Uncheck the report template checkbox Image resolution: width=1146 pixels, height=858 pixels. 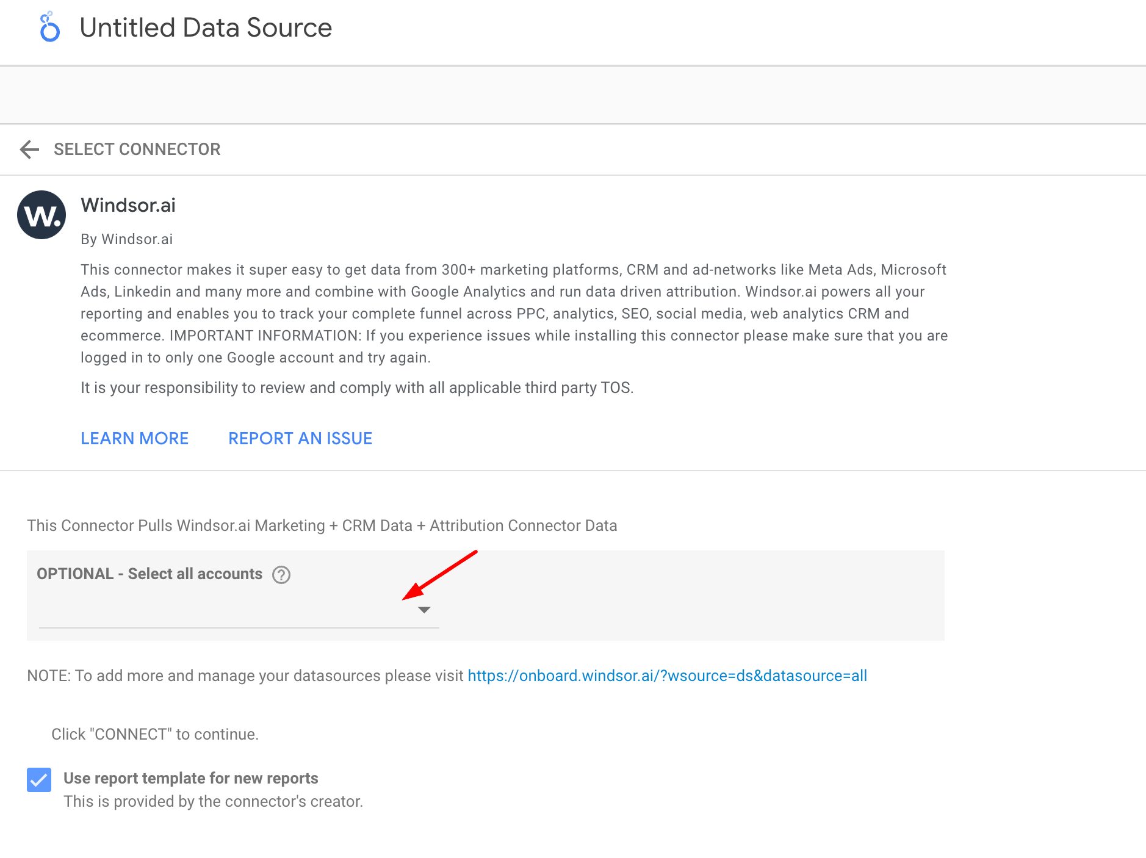click(x=39, y=779)
